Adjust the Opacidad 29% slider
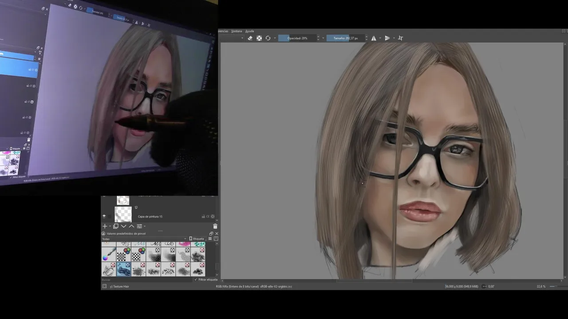The height and width of the screenshot is (319, 568). (297, 38)
